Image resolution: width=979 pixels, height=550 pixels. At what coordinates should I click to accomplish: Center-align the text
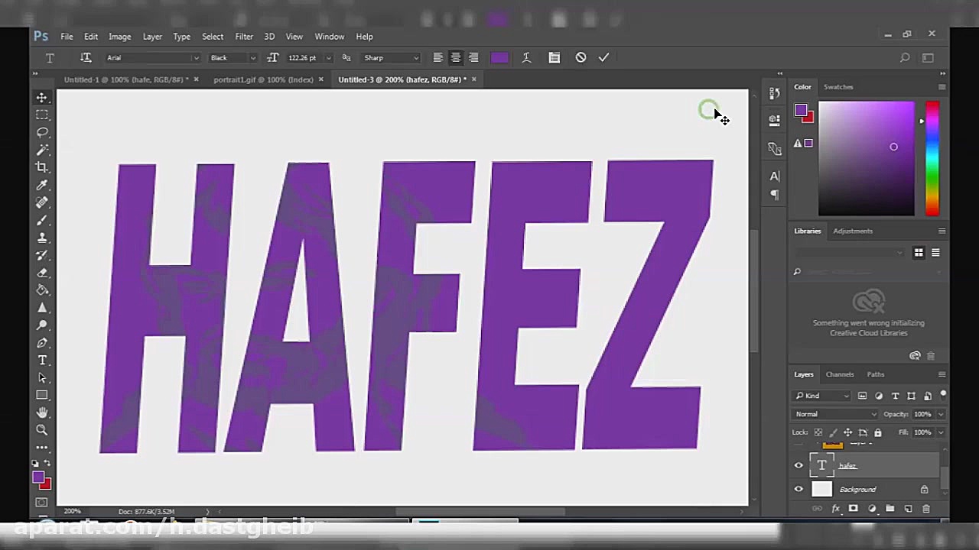456,57
